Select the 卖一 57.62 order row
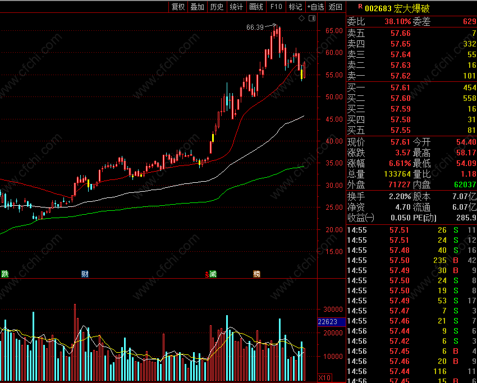The height and width of the screenshot is (383, 477). pos(411,76)
